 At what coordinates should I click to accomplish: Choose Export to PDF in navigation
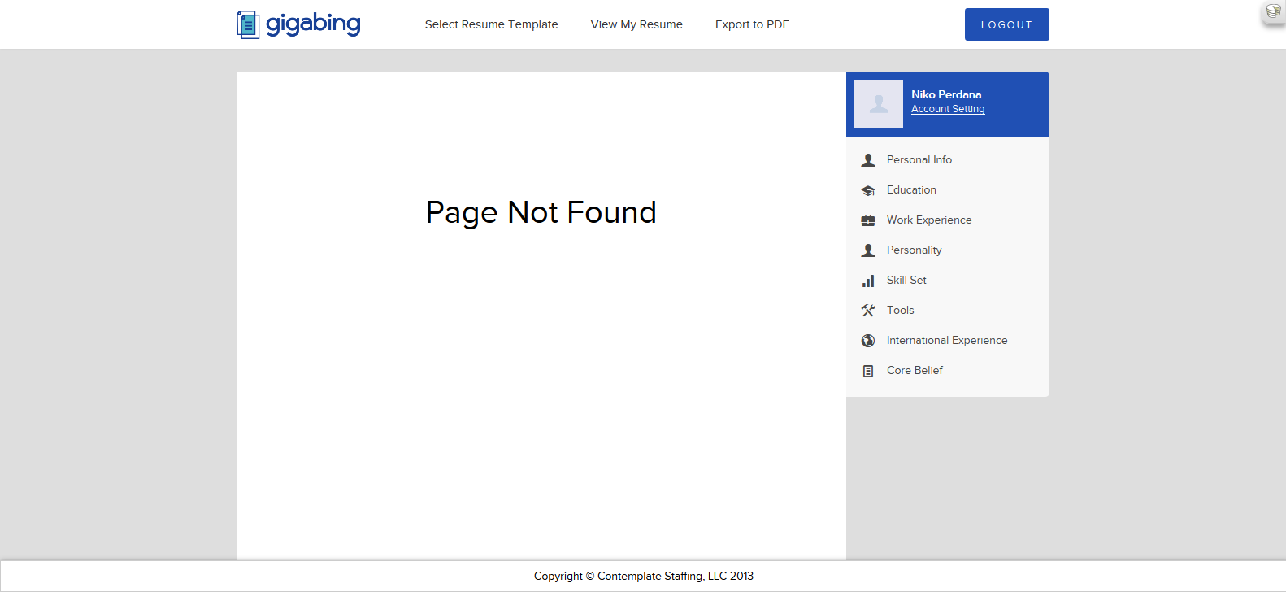pyautogui.click(x=752, y=24)
